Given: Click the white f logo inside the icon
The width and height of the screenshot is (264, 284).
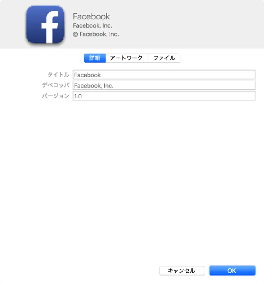Looking at the screenshot, I should 50,27.
